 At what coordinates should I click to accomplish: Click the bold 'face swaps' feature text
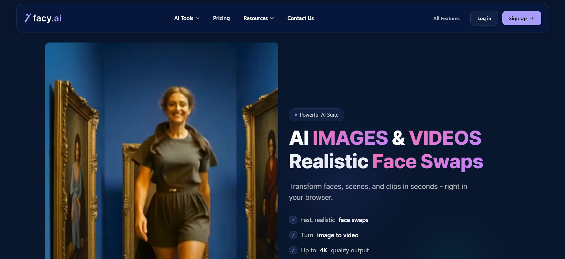(353, 220)
